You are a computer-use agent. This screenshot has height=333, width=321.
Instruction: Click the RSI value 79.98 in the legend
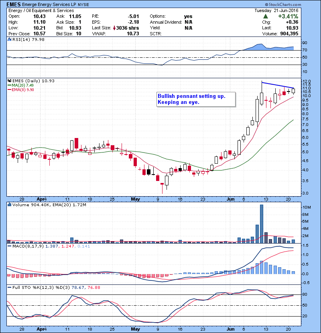point(37,39)
